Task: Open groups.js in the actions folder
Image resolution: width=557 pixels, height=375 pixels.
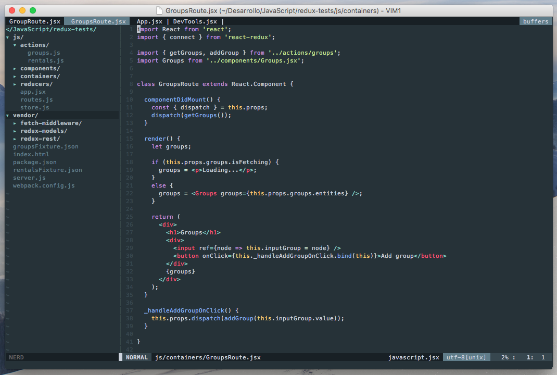Action: 44,53
